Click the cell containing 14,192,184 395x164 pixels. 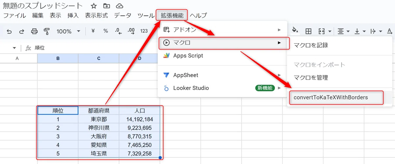click(140, 119)
